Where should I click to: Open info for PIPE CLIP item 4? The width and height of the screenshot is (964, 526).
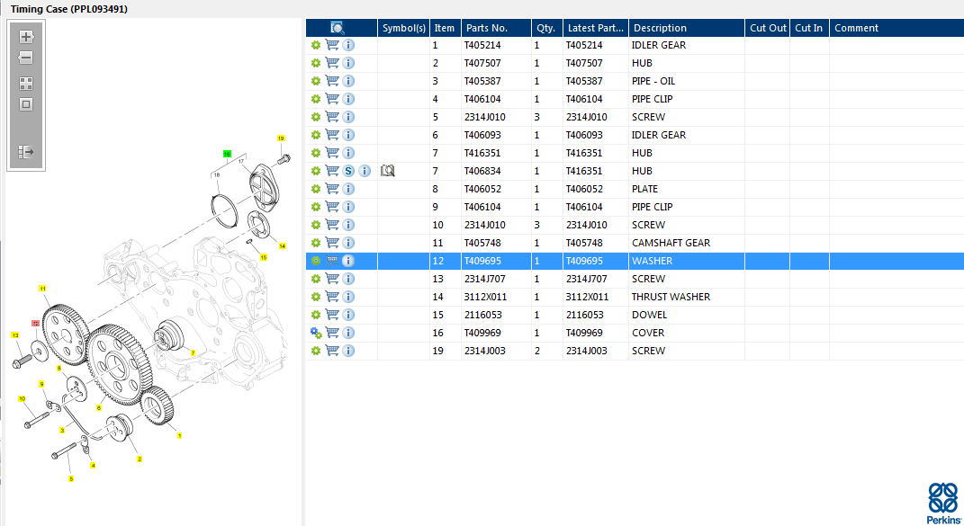pyautogui.click(x=348, y=99)
